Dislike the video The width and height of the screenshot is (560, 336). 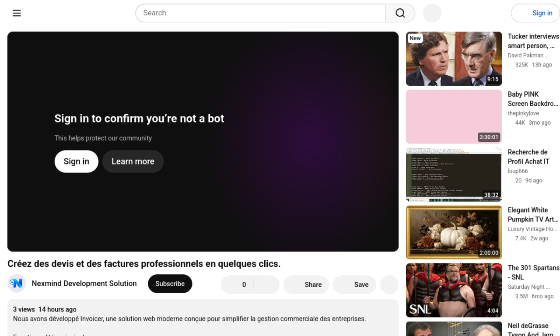(266, 284)
